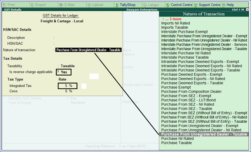The height and width of the screenshot is (152, 251).
Task: Click the Cess 0 % rate field
Action: [69, 91]
